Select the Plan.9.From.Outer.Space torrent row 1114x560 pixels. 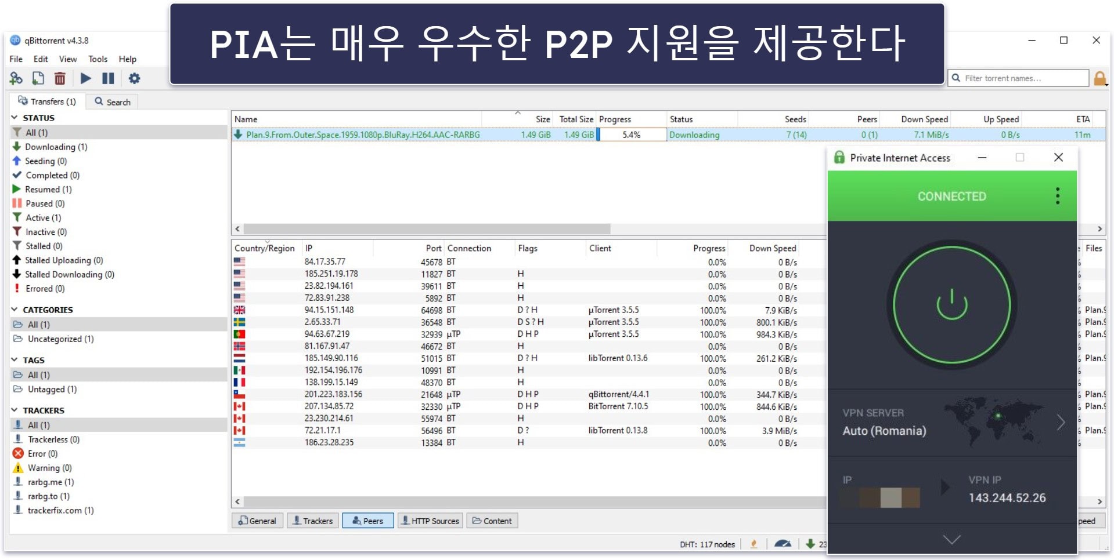668,134
